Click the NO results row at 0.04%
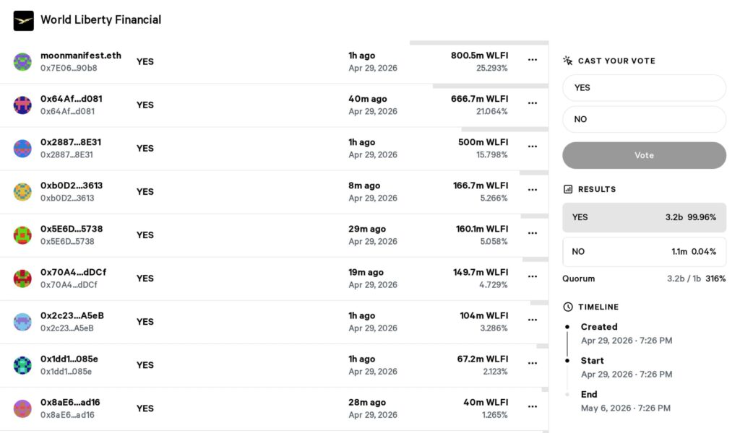The height and width of the screenshot is (433, 740). [x=644, y=252]
